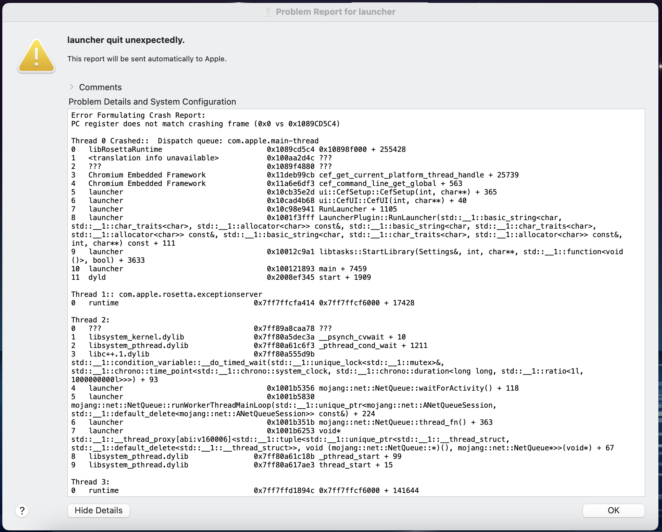Click the Comments section label
This screenshot has height=532, width=662.
pyautogui.click(x=100, y=87)
